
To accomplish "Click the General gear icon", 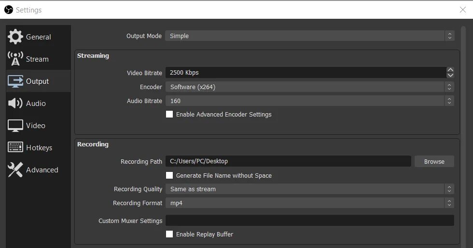I will (x=15, y=37).
